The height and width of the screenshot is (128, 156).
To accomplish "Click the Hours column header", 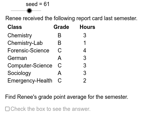I will click(x=87, y=27).
